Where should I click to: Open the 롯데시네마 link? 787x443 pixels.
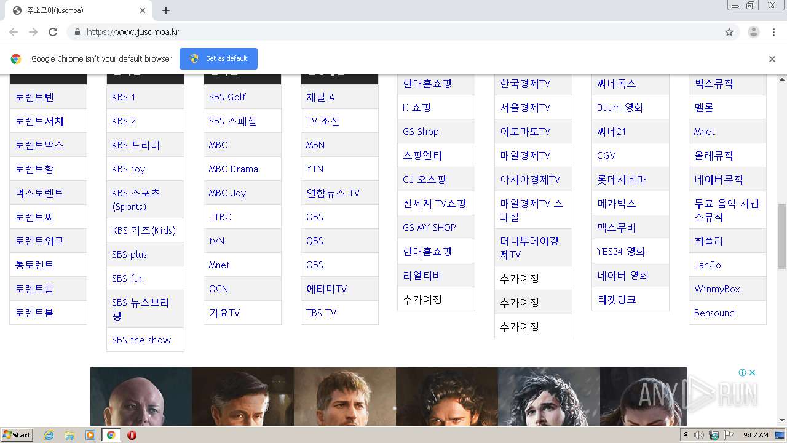622,180
